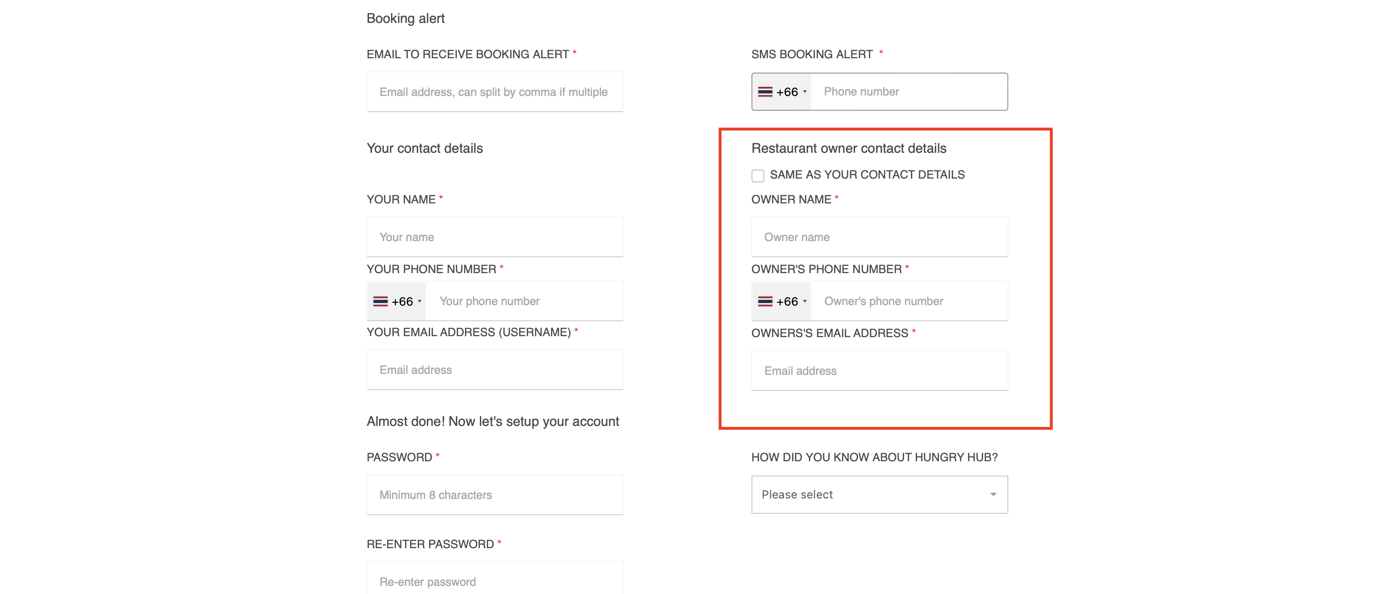Select the owner's email address field
The width and height of the screenshot is (1374, 594).
coord(879,371)
